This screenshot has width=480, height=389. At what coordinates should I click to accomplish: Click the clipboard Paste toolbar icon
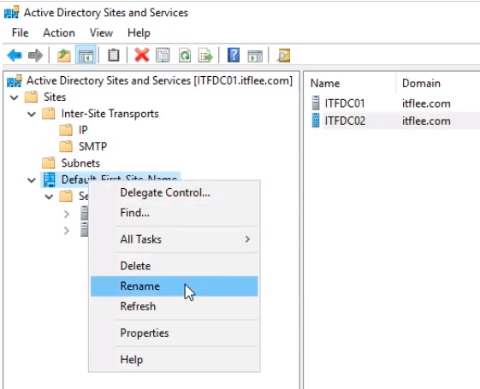[113, 56]
